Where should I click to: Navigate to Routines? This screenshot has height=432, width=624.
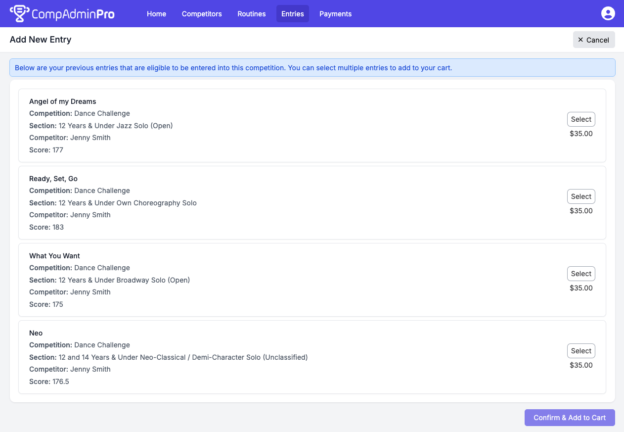click(251, 14)
